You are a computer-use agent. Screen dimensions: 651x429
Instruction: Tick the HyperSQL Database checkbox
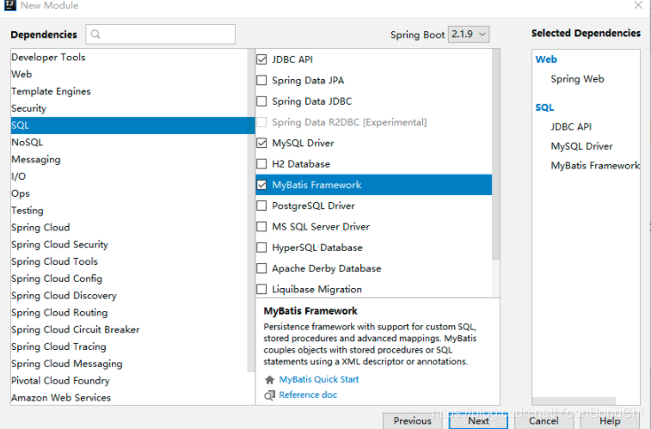(x=261, y=248)
